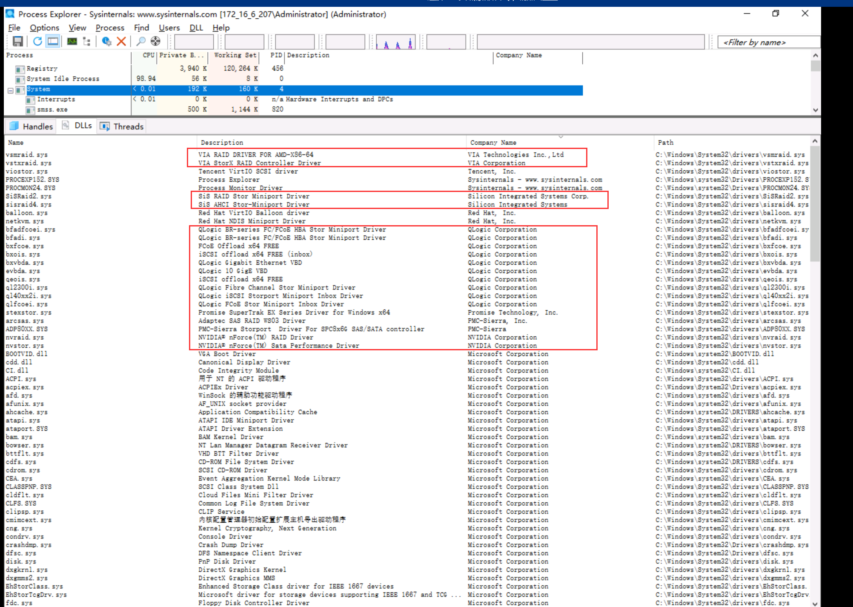Sort processes by CPU column header
This screenshot has height=607, width=853.
[144, 55]
